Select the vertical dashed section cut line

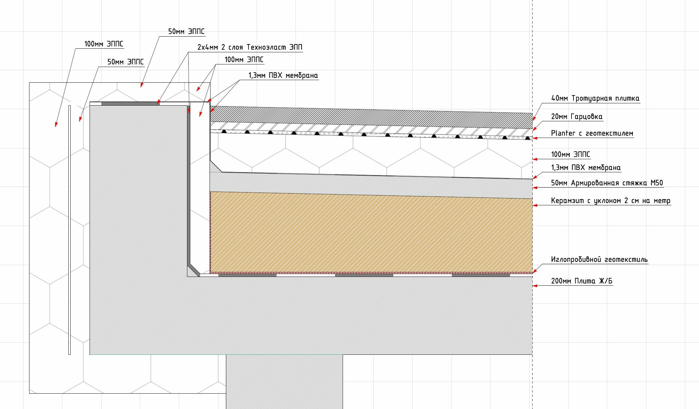pos(532,204)
